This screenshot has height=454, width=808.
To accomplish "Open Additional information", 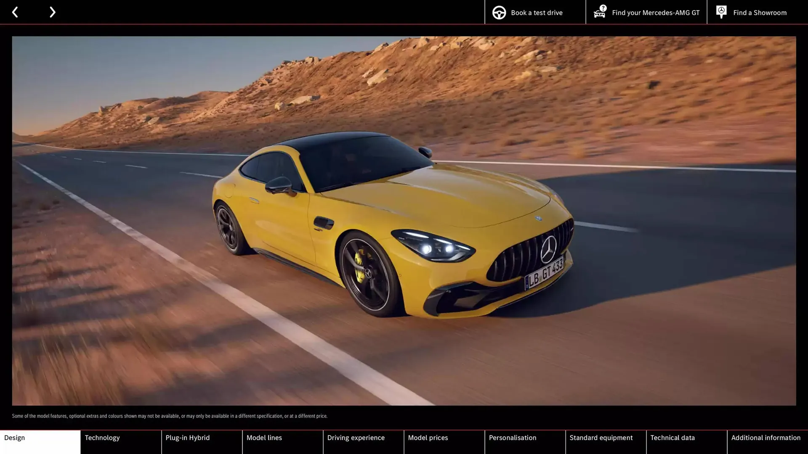I will click(x=766, y=437).
